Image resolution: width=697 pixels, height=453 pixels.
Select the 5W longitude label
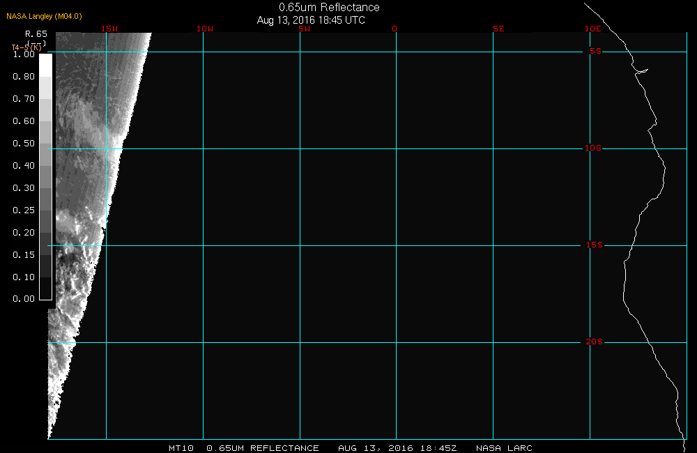[305, 29]
